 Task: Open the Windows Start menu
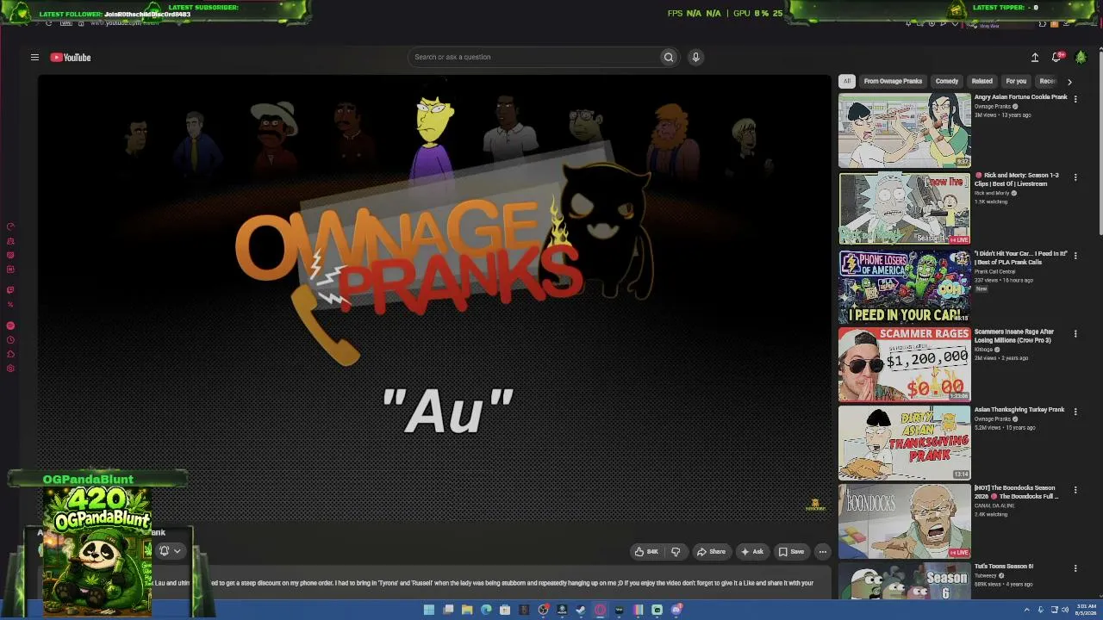click(x=429, y=610)
